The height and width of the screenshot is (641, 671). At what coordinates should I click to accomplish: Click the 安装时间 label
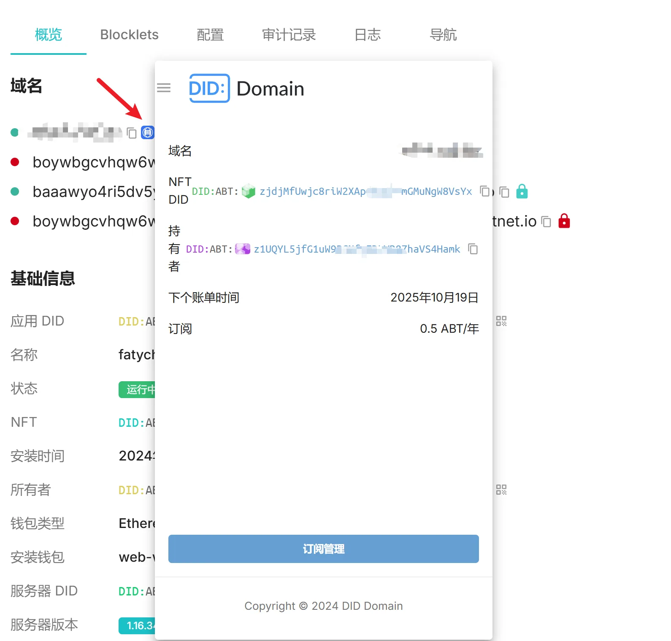[38, 456]
